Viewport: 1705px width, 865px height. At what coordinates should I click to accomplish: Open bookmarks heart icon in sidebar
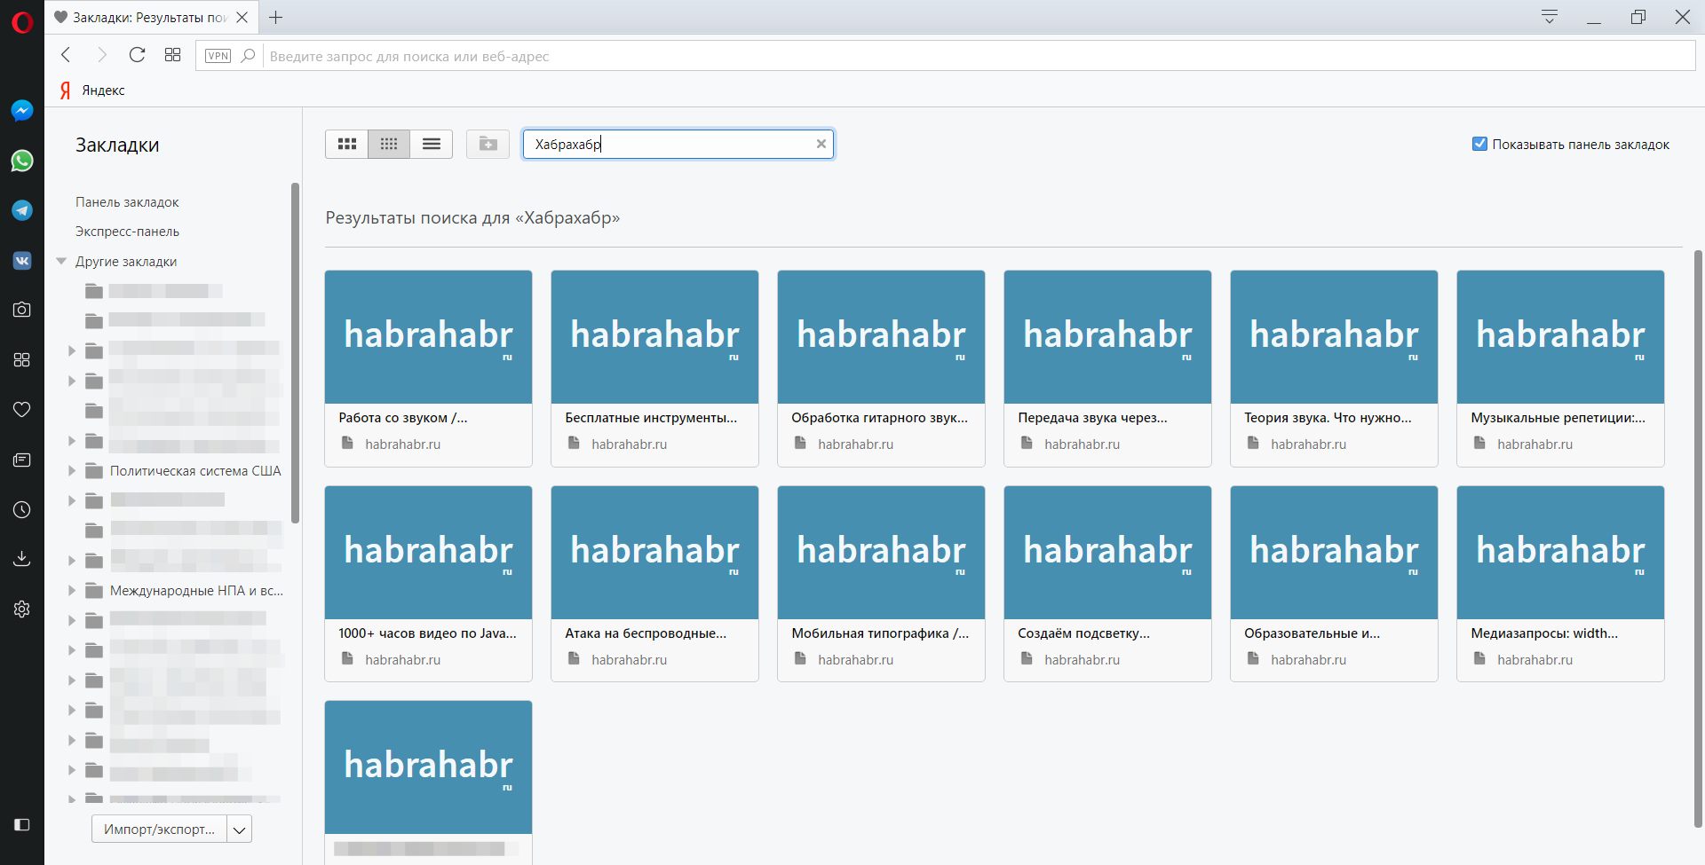pos(22,409)
